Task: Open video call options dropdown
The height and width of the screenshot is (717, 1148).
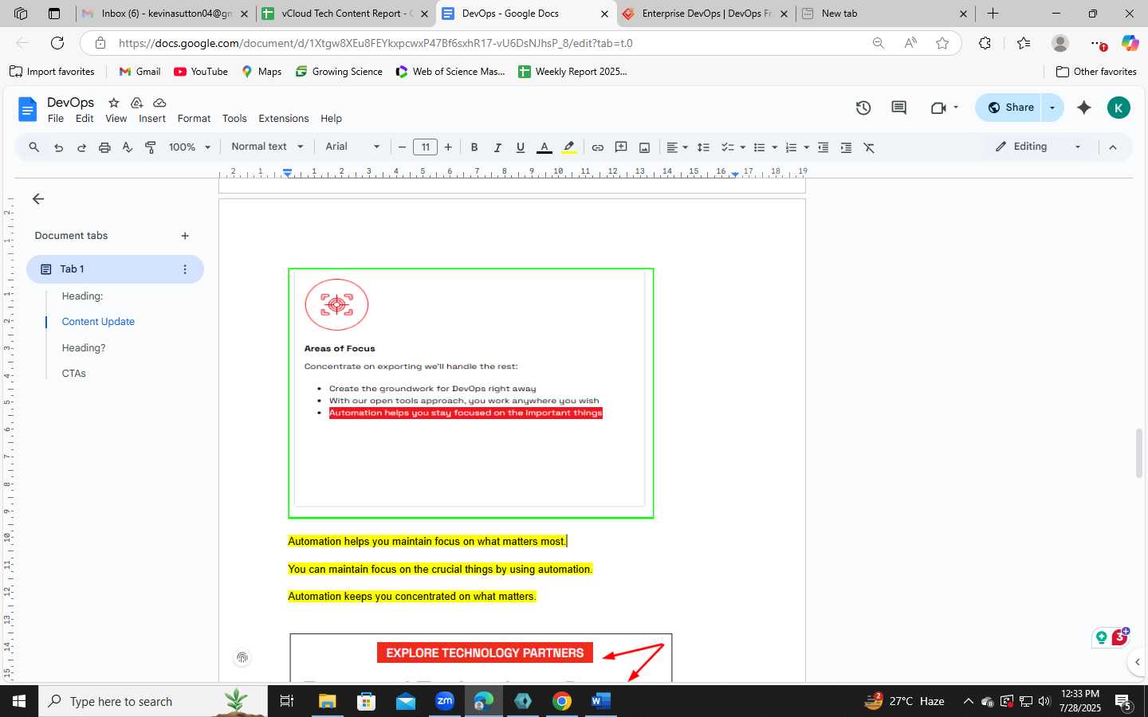Action: 956,108
